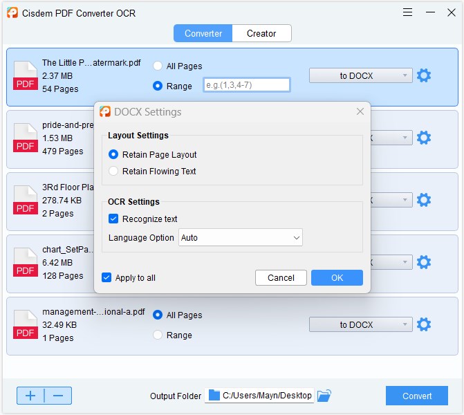Open format dropdown for pride-and-pre file
The width and height of the screenshot is (464, 415).
coord(391,138)
